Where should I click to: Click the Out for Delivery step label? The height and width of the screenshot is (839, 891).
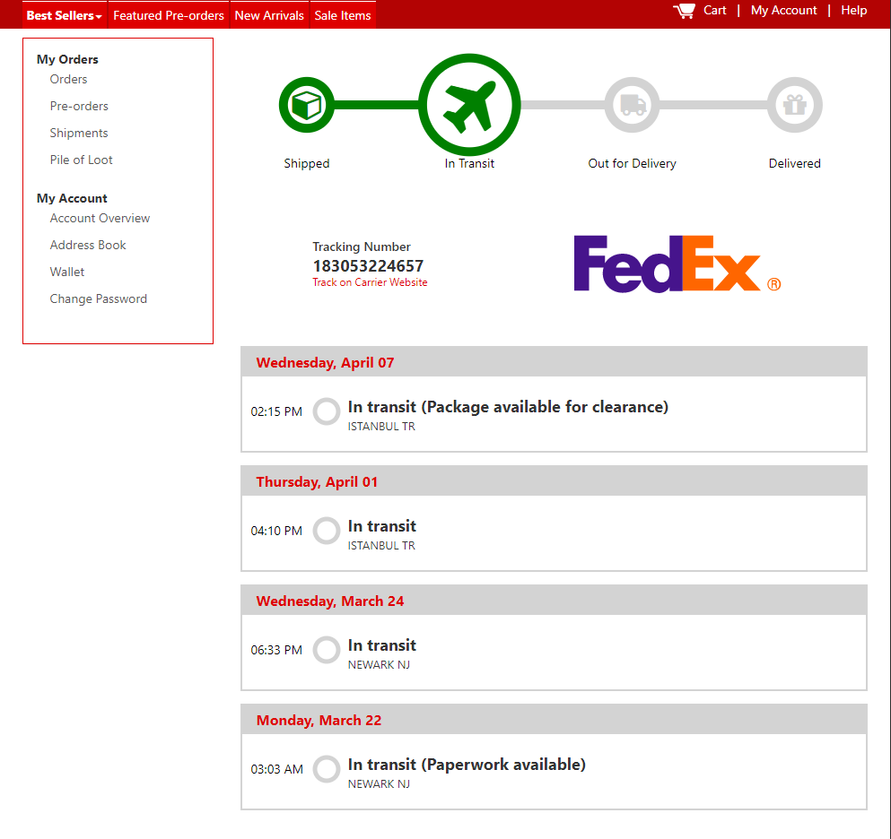[x=632, y=163]
